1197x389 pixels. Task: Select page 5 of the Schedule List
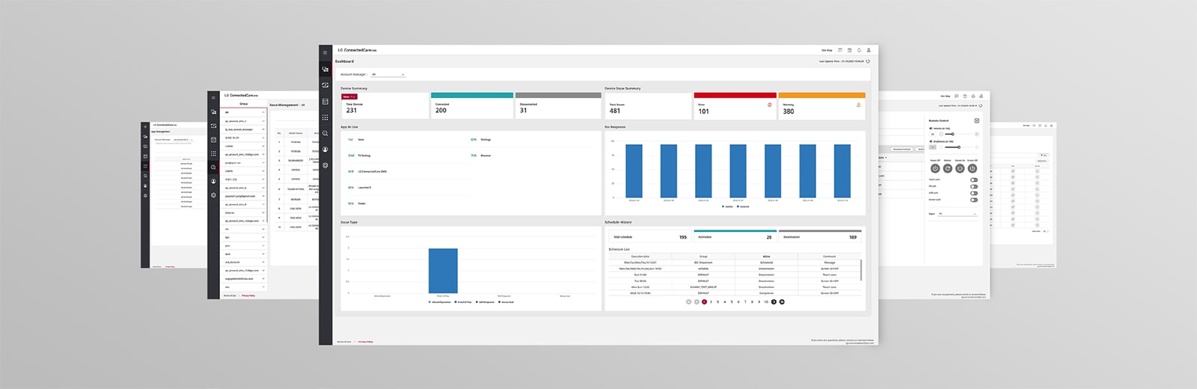click(x=732, y=301)
